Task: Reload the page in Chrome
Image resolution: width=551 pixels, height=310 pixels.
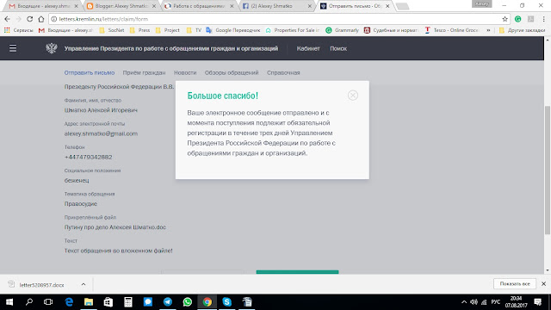Action: (x=30, y=19)
